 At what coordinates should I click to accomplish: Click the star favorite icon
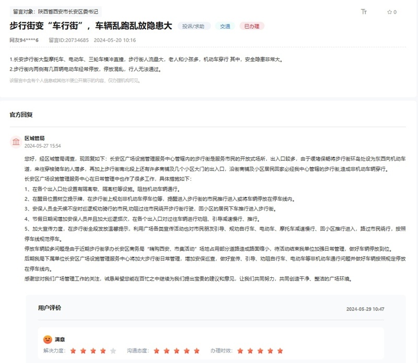coord(389,12)
